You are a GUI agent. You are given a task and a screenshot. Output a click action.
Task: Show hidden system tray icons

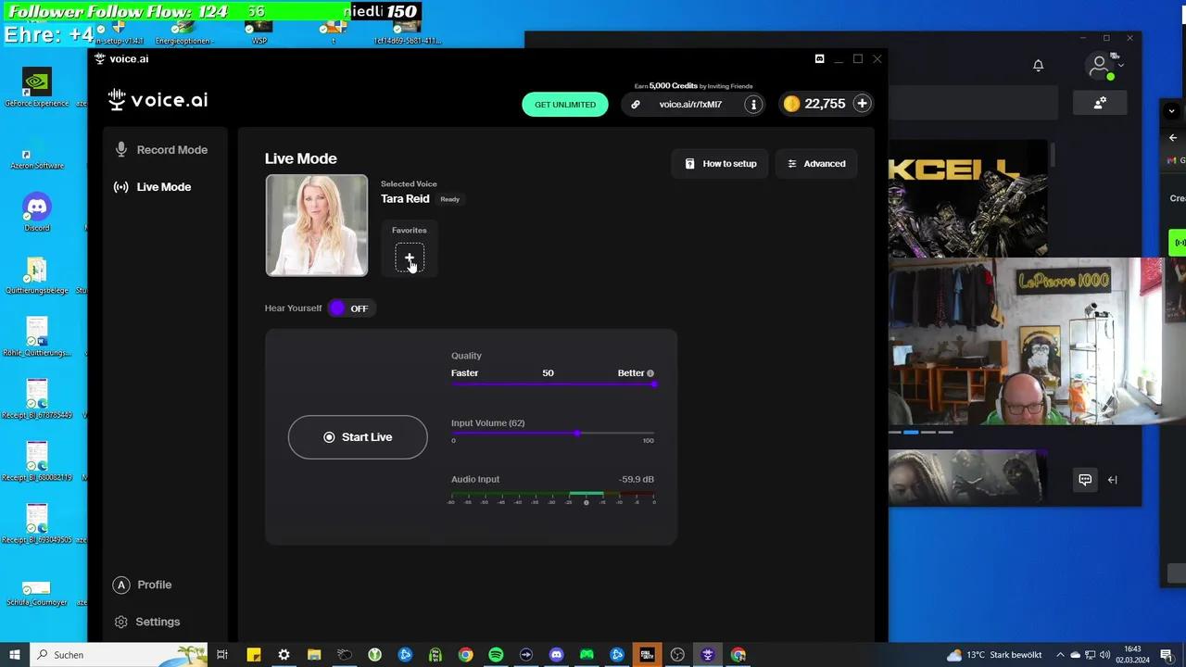pyautogui.click(x=1061, y=655)
